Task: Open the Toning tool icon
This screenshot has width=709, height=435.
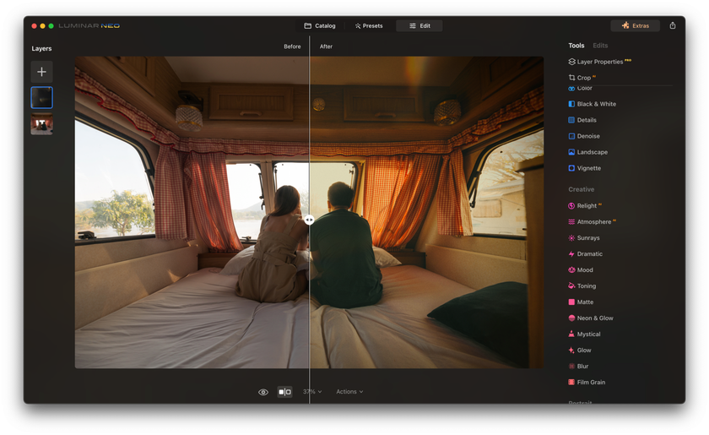Action: click(571, 285)
